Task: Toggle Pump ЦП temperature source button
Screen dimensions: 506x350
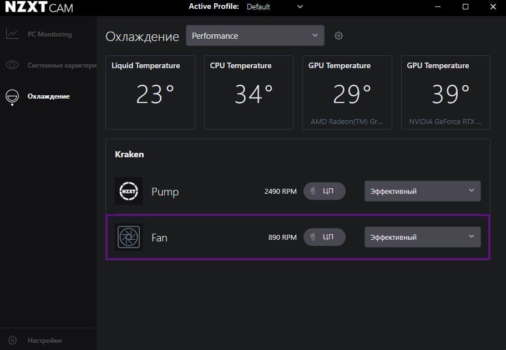Action: pos(325,191)
